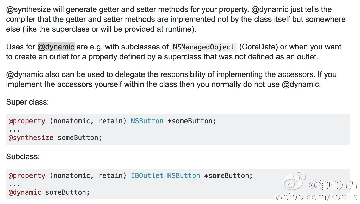Click @property in the Super class code
Screen dimensions: 360x204
27,121
